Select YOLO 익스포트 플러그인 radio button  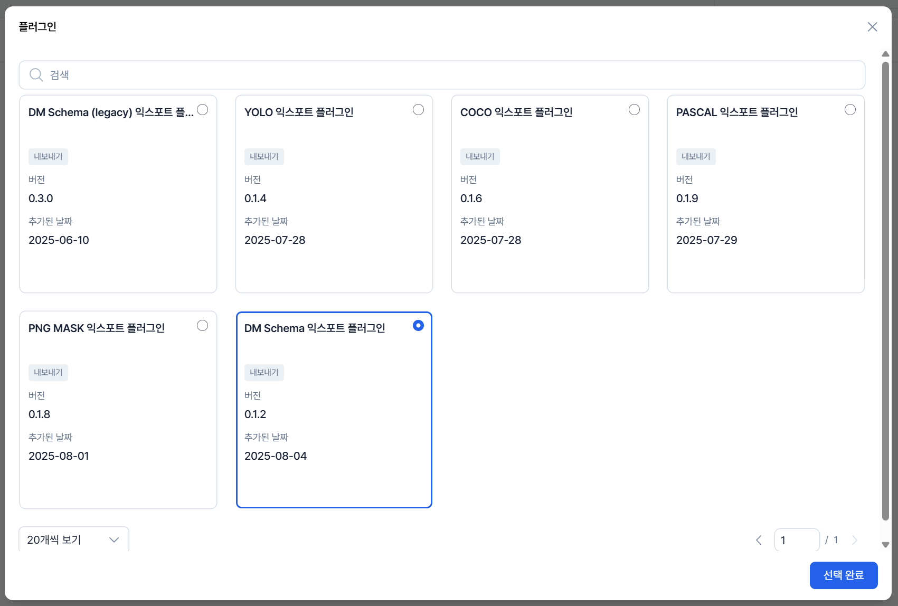point(418,110)
